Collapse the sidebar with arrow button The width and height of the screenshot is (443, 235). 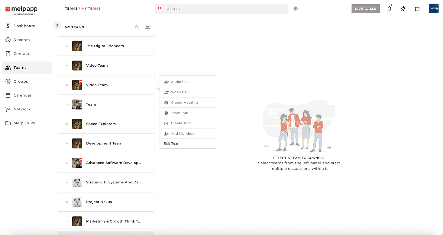point(57,25)
